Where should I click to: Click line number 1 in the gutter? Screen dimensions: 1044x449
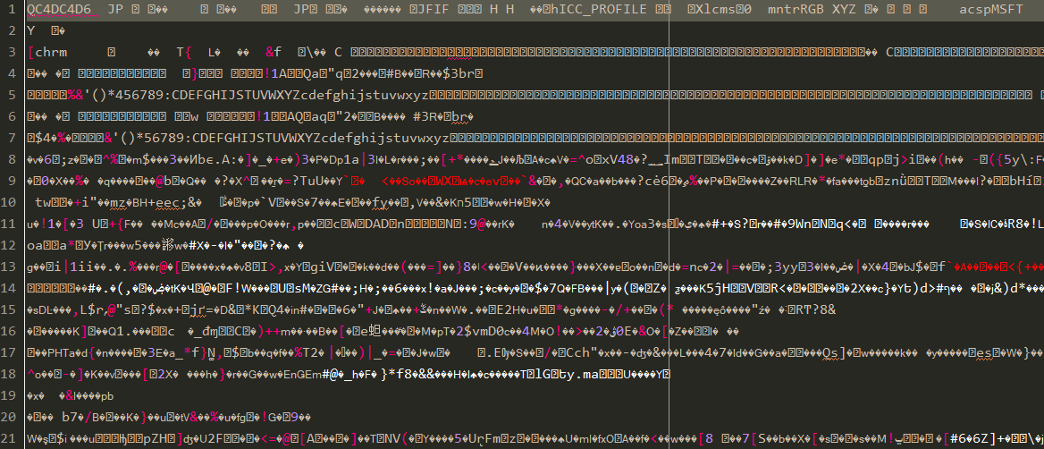pos(13,9)
